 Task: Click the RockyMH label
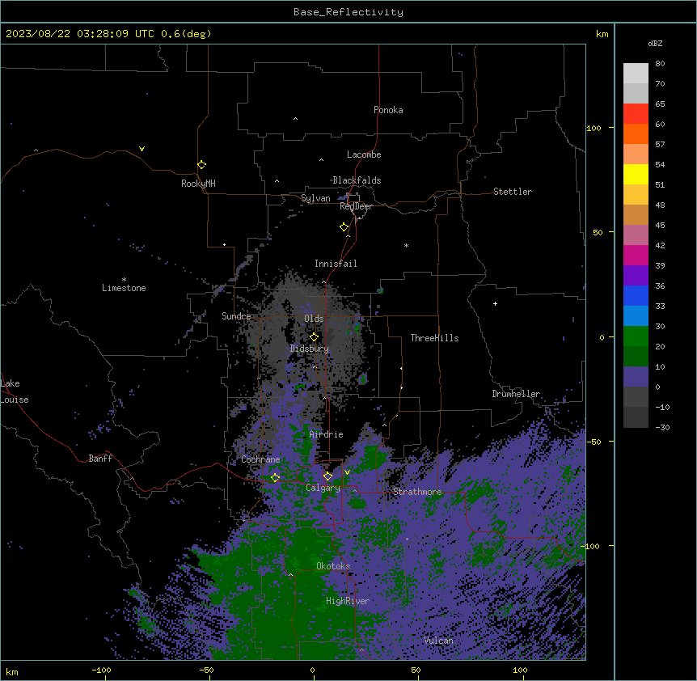coord(198,184)
